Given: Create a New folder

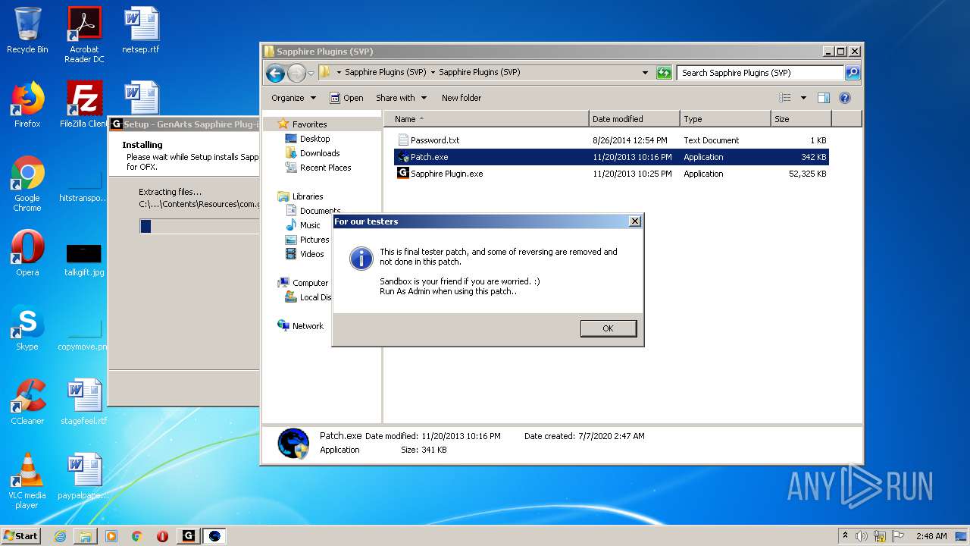Looking at the screenshot, I should (x=462, y=98).
